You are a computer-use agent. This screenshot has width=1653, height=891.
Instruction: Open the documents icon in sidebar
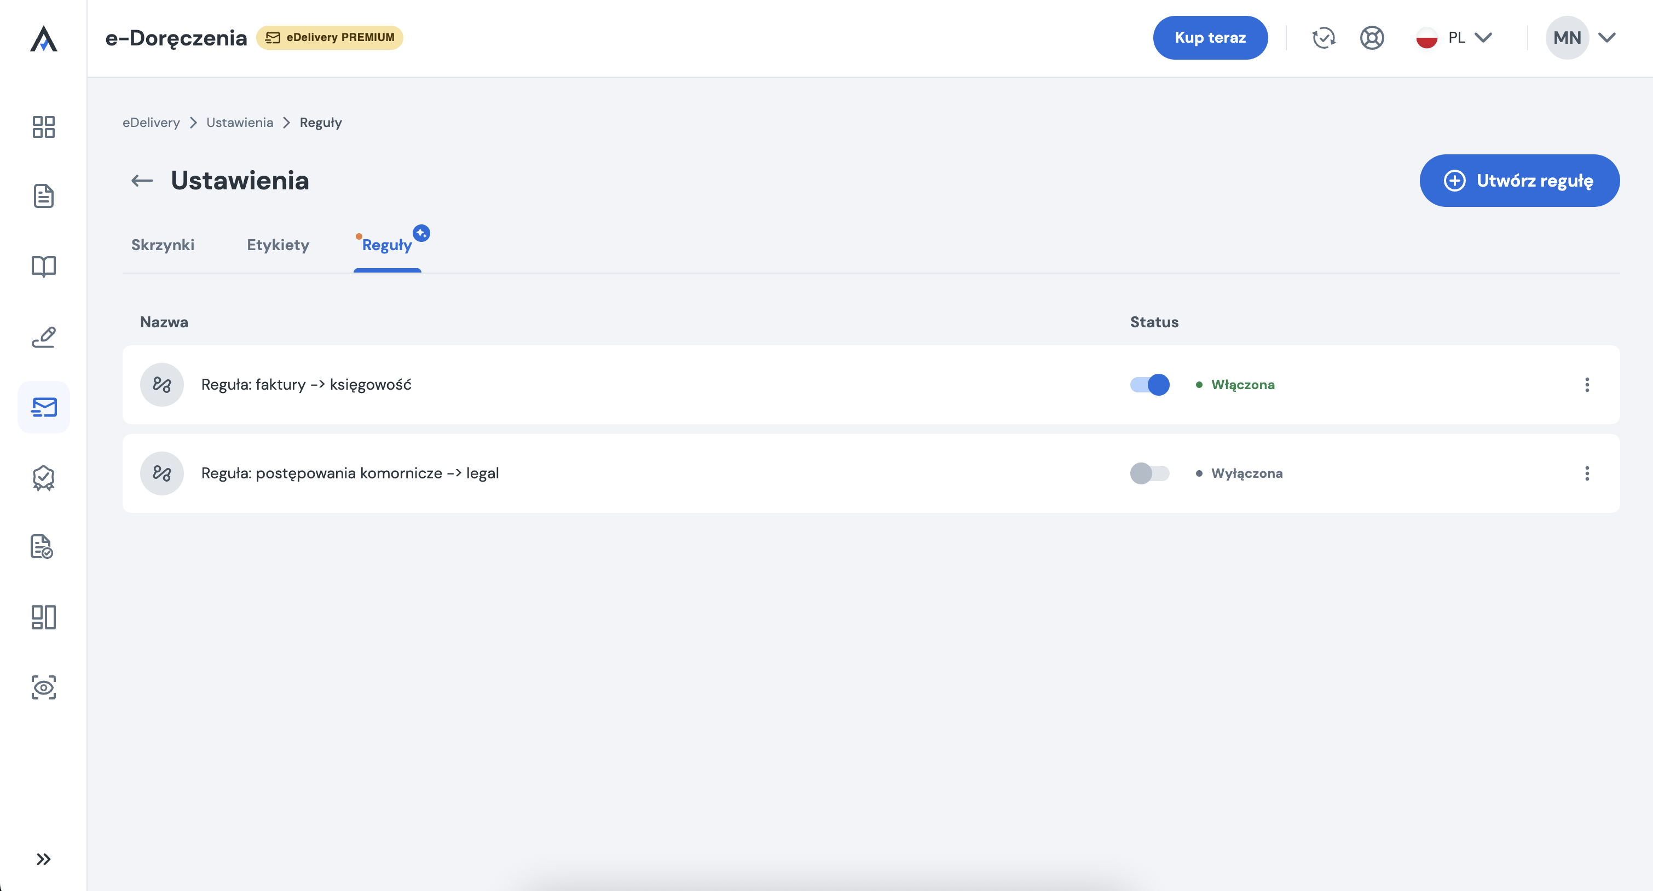44,196
